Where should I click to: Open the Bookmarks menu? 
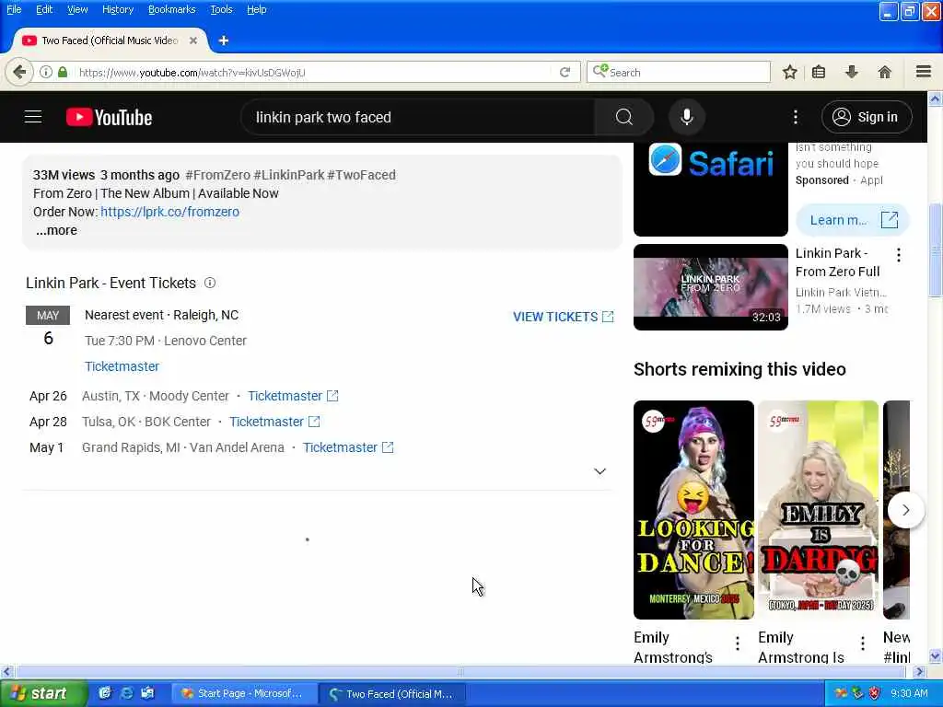pyautogui.click(x=172, y=9)
